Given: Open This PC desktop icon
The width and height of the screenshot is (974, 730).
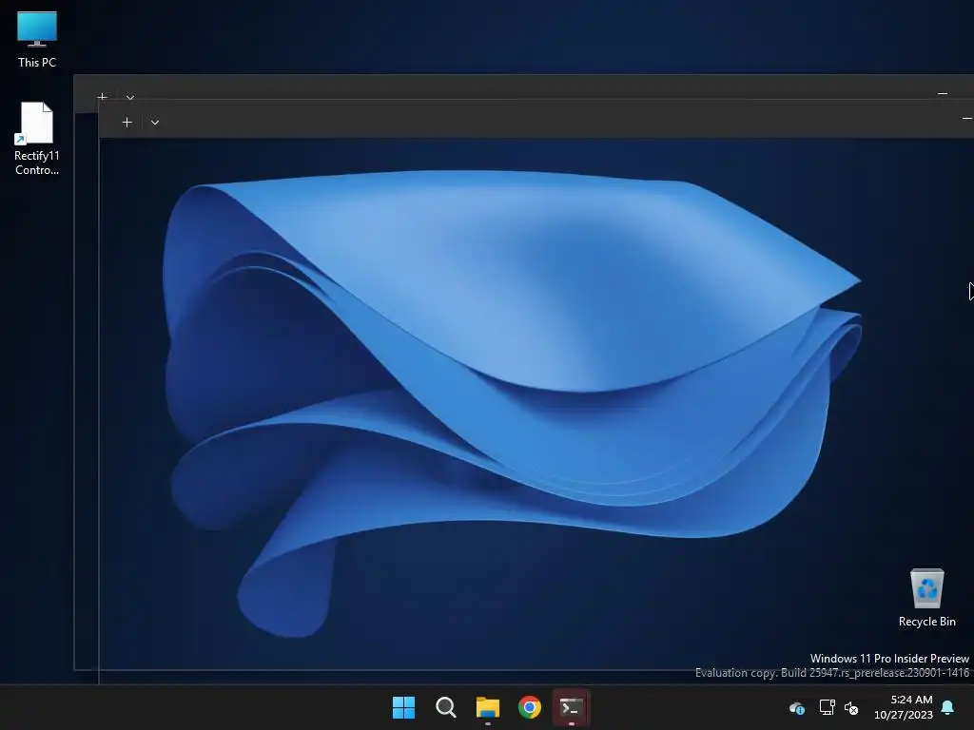Looking at the screenshot, I should pos(37,39).
